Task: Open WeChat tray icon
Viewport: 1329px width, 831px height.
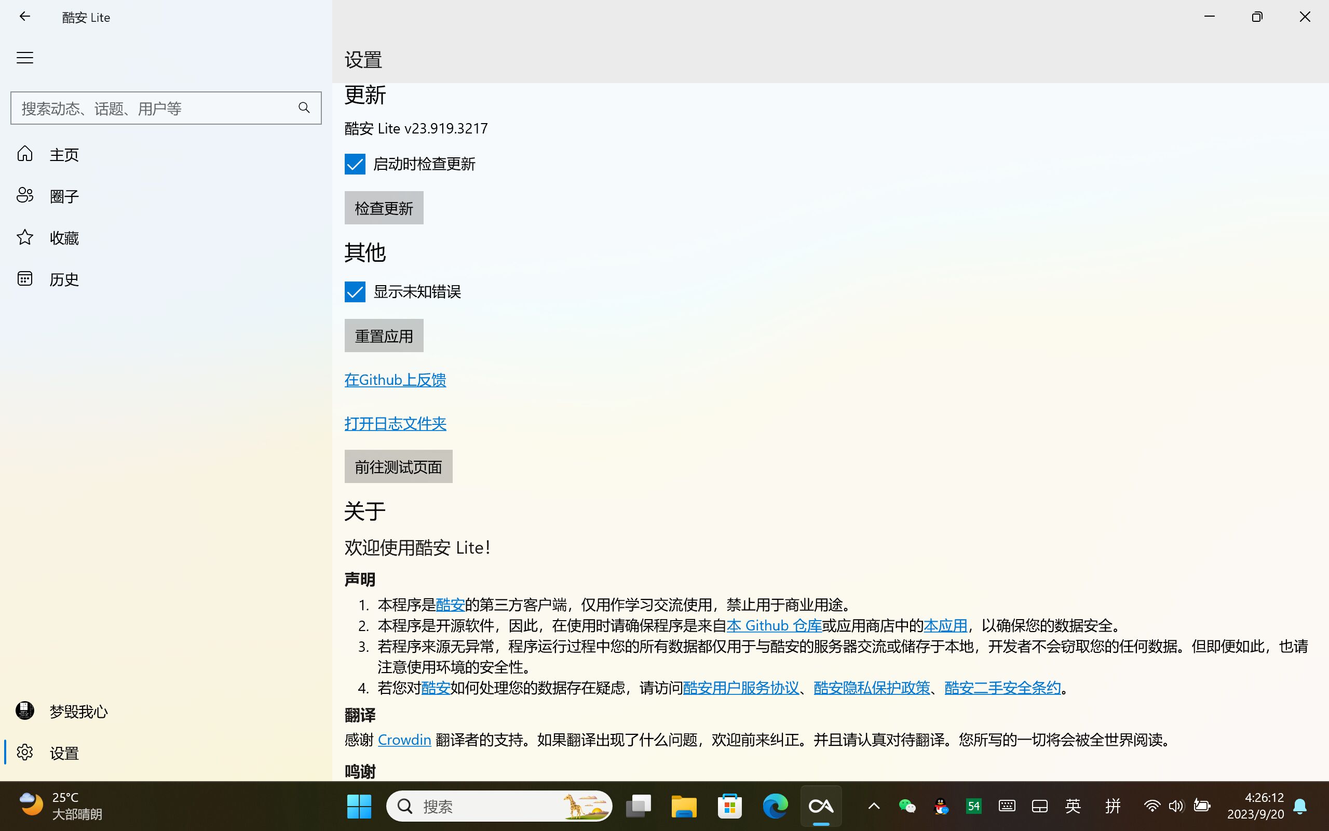Action: tap(907, 806)
